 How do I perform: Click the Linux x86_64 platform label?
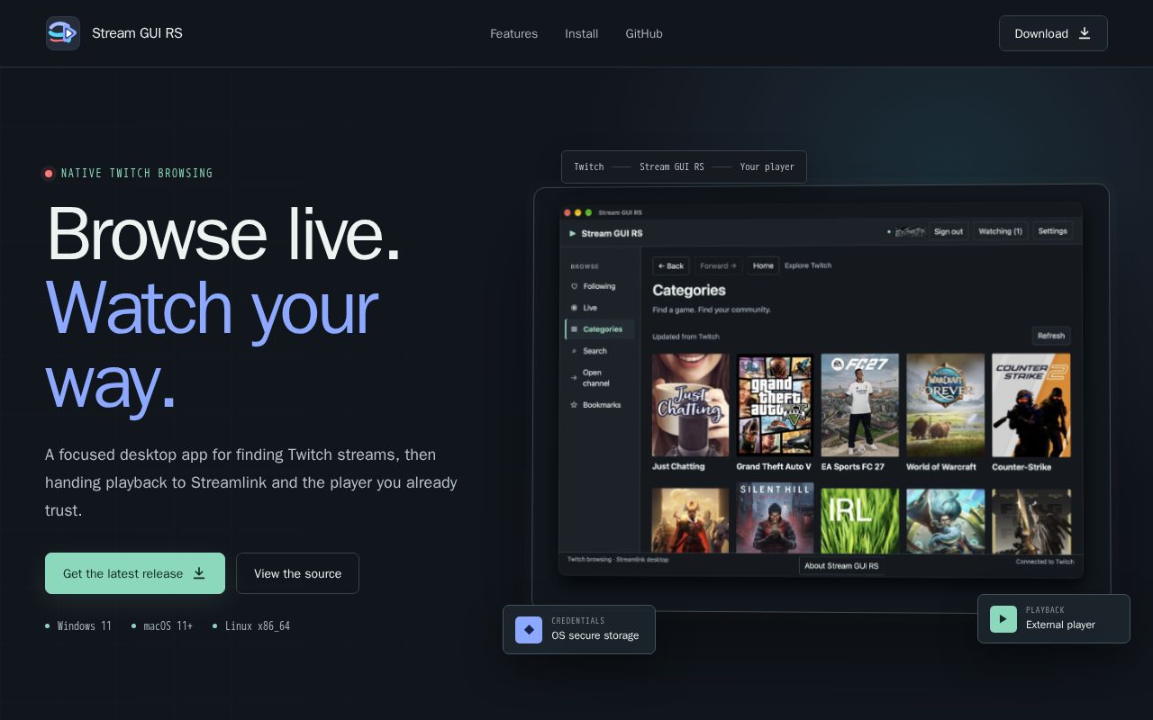pos(258,625)
